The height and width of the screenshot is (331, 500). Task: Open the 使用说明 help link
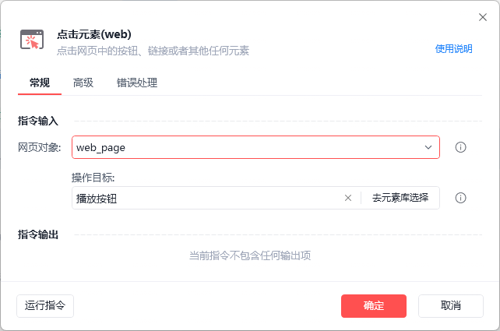pyautogui.click(x=453, y=48)
